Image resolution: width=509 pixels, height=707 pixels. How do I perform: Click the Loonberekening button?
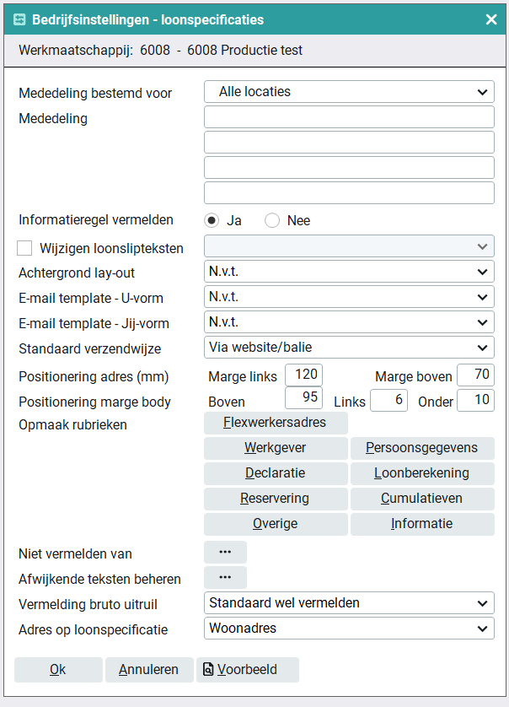[422, 472]
